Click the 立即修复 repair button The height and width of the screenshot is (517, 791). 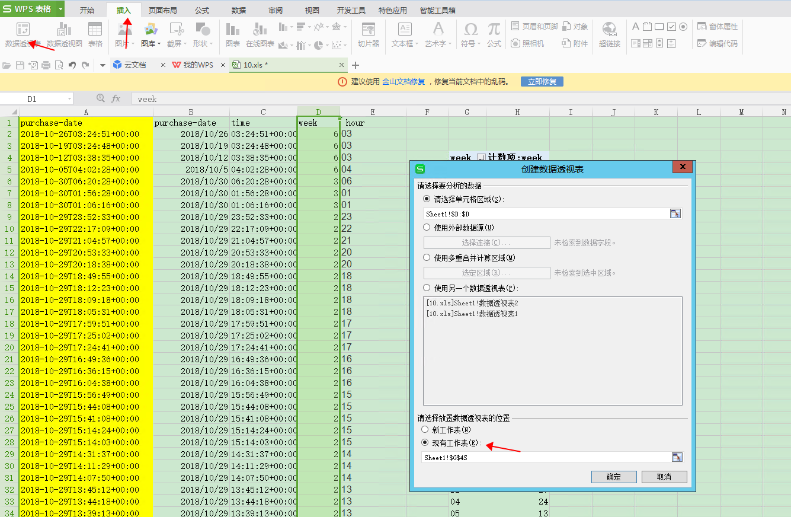pyautogui.click(x=542, y=82)
